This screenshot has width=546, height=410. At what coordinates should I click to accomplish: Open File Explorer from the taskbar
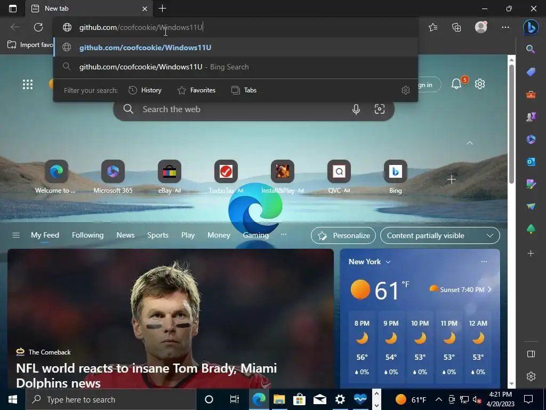279,399
